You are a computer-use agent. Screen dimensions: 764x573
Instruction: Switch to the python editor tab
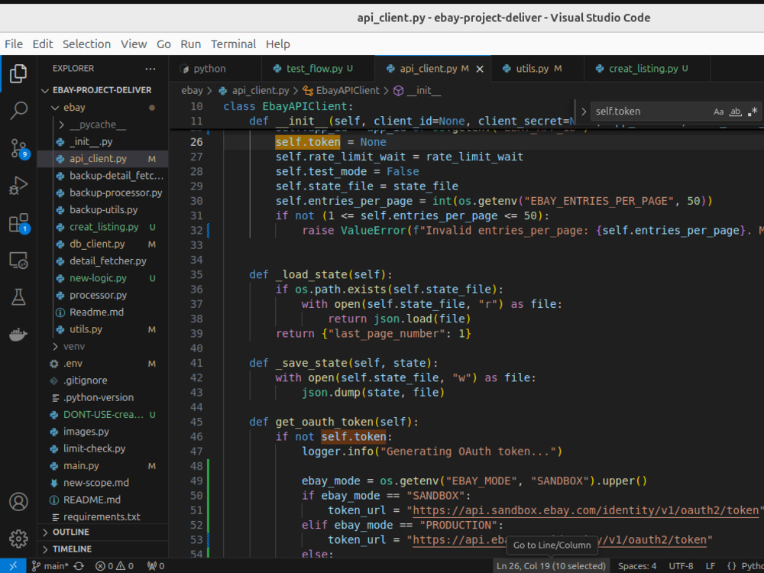[x=215, y=69]
